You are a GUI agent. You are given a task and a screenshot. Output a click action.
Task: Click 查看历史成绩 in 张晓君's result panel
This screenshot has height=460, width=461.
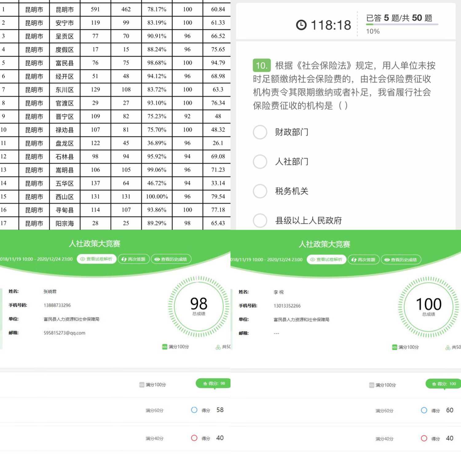pyautogui.click(x=171, y=259)
